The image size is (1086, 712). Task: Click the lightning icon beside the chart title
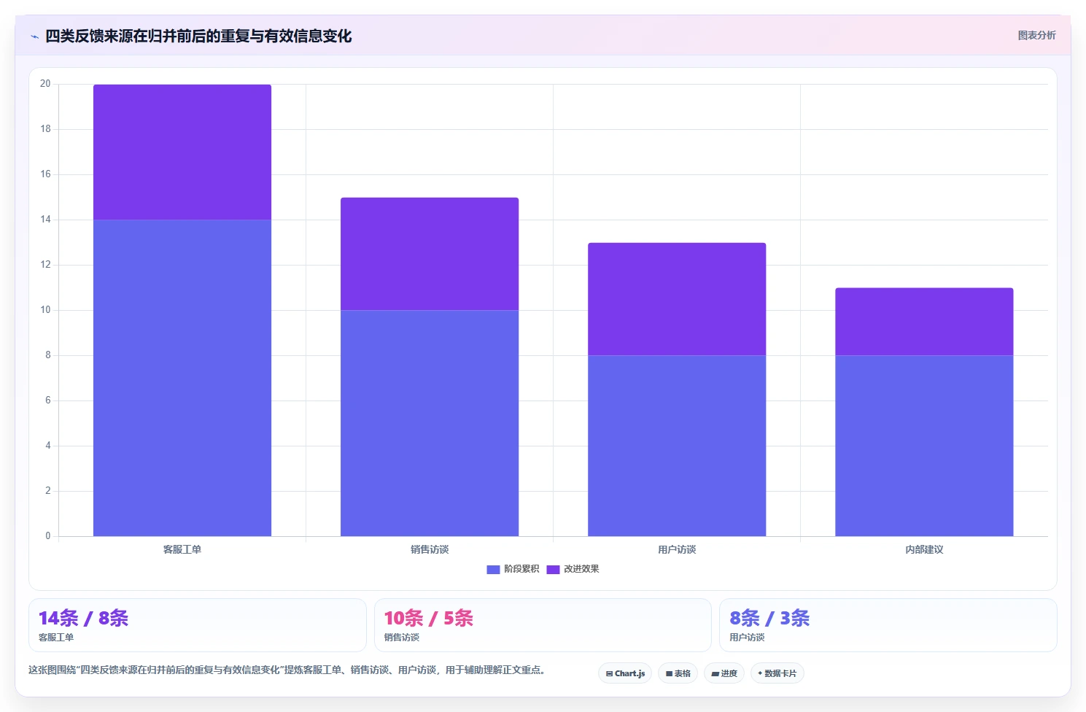[x=34, y=36]
